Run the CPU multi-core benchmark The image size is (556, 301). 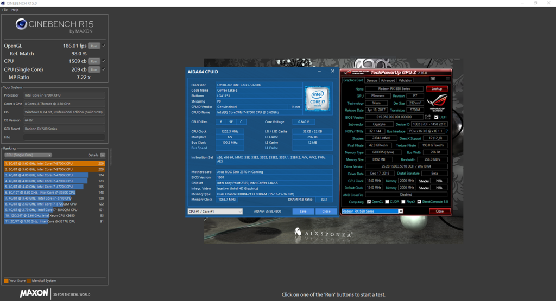[x=94, y=61]
